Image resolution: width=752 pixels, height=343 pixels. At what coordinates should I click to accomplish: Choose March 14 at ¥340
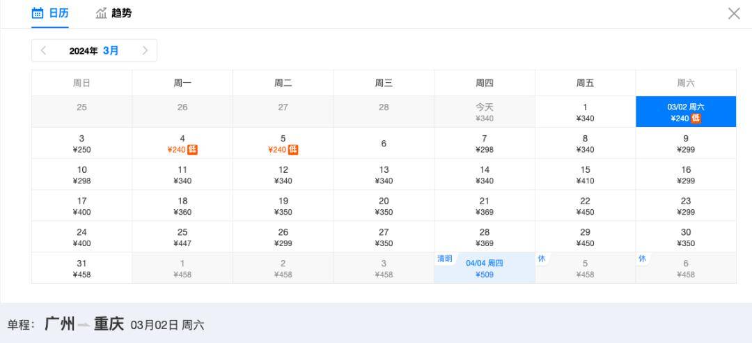(485, 174)
